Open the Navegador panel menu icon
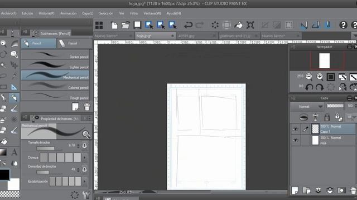The height and width of the screenshot is (200, 357). (293, 47)
